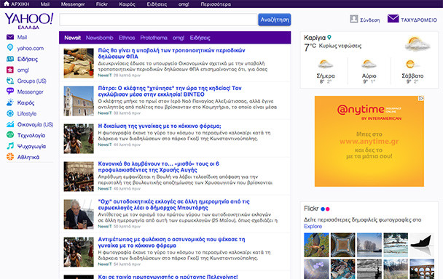Viewport: 443px width, 279px height.
Task: Open the Αθλητικά link in sidebar
Action: (x=28, y=157)
